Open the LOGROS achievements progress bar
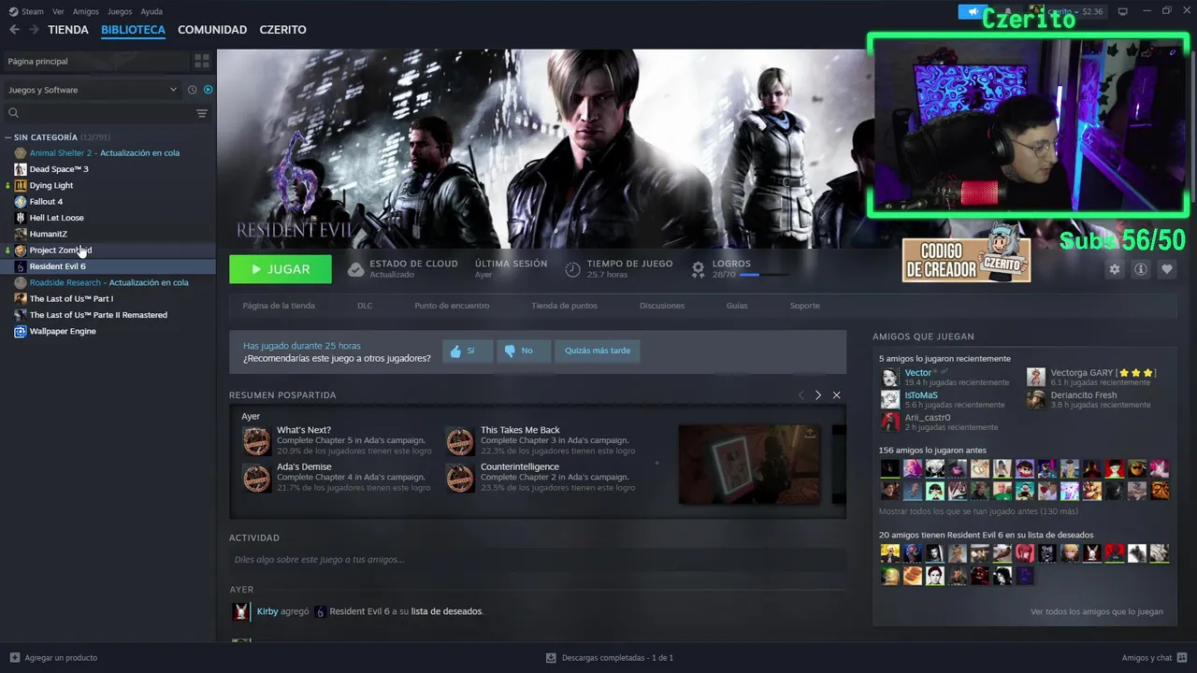The height and width of the screenshot is (673, 1197). (x=763, y=275)
